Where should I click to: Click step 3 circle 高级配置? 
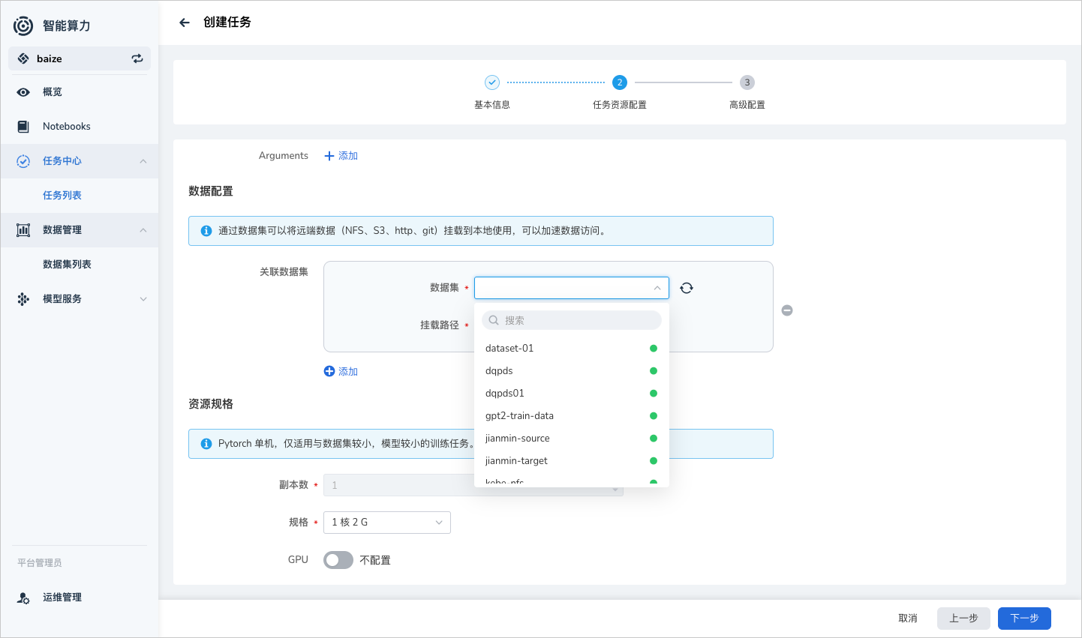(x=747, y=82)
